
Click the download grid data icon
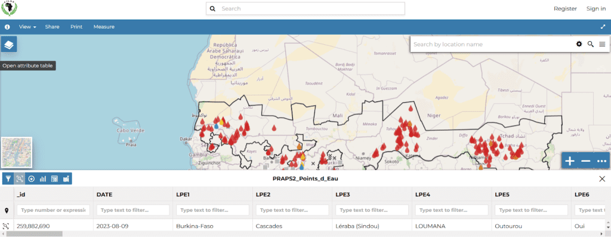32,179
